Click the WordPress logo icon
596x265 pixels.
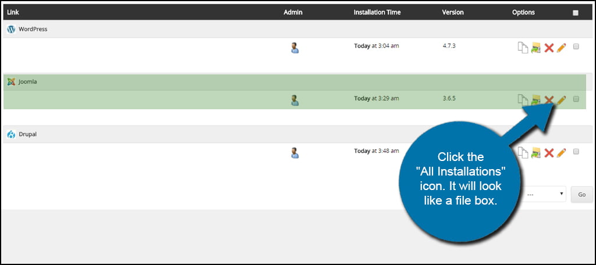(x=11, y=29)
